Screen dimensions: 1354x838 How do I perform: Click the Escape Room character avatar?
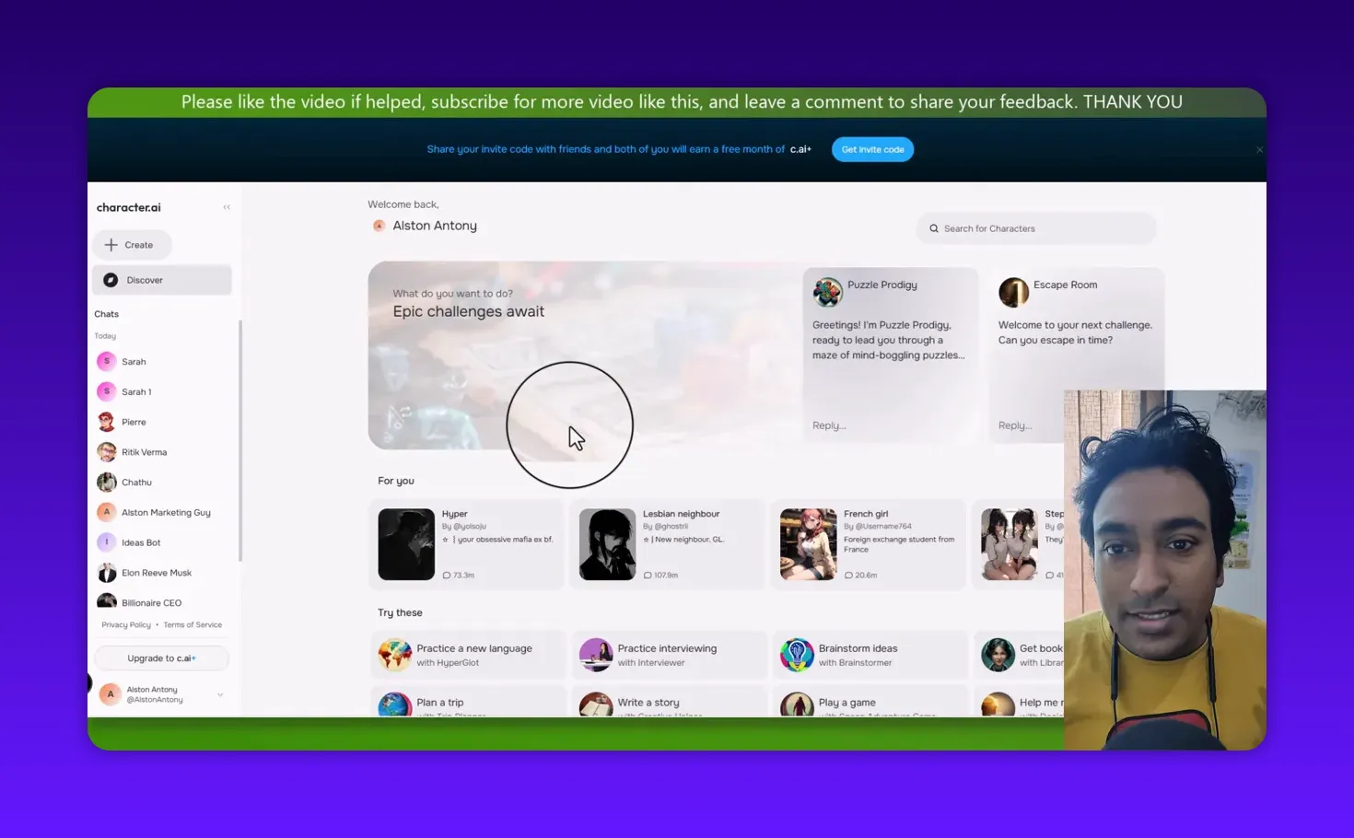point(1013,292)
